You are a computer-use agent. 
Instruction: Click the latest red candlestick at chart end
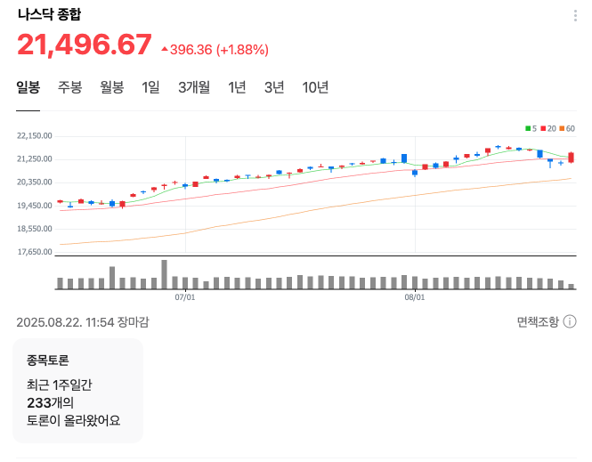[x=571, y=158]
